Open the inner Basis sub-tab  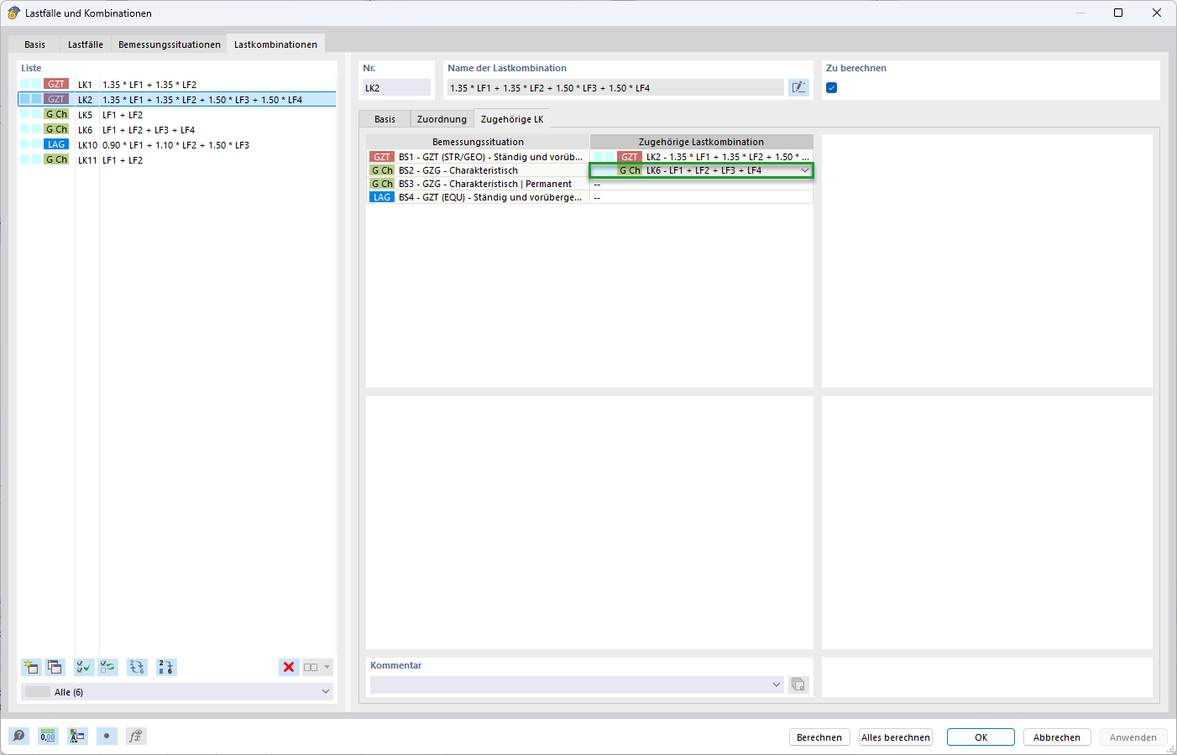tap(384, 119)
